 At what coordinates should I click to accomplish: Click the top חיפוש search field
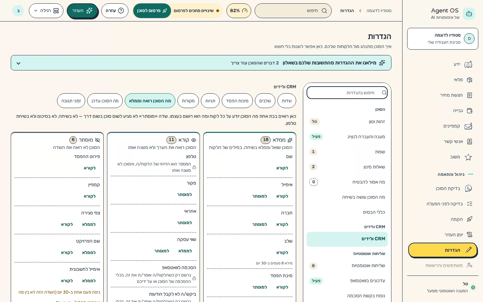click(x=293, y=11)
